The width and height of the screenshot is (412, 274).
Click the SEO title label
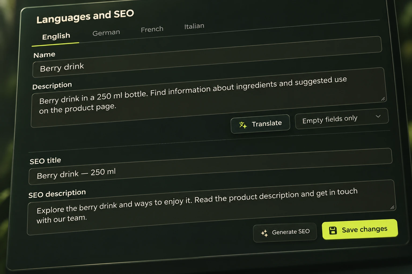[x=45, y=161]
